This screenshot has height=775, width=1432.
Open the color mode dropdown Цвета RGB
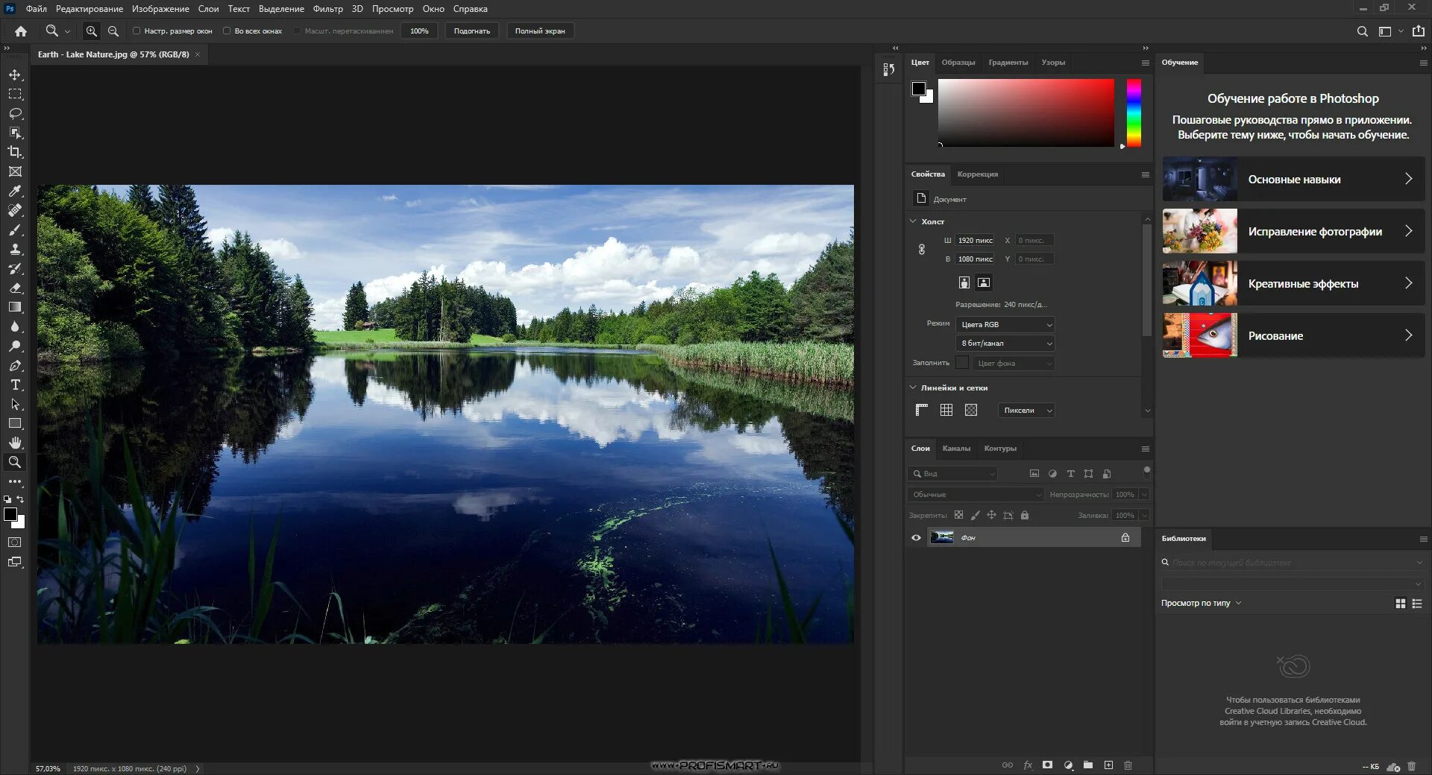[1005, 325]
